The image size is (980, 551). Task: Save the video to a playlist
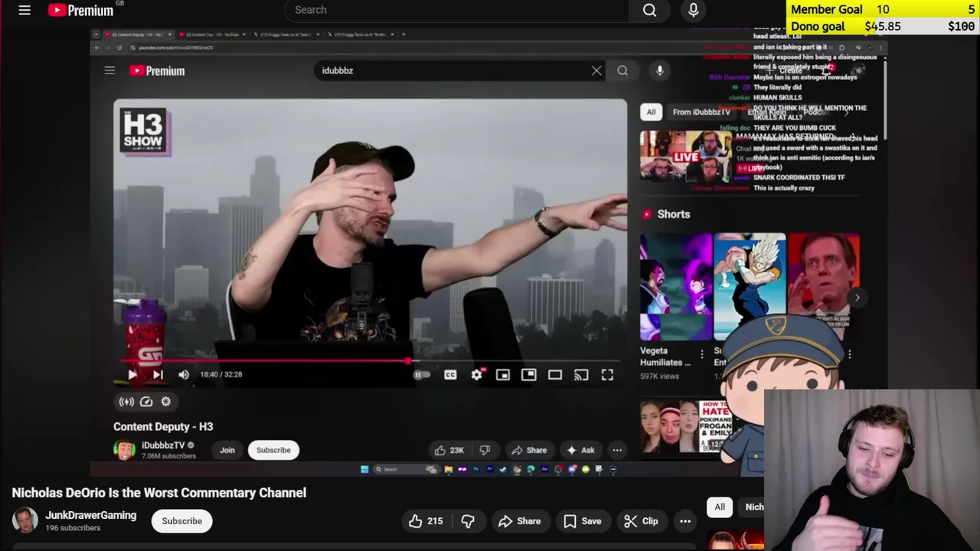click(583, 521)
